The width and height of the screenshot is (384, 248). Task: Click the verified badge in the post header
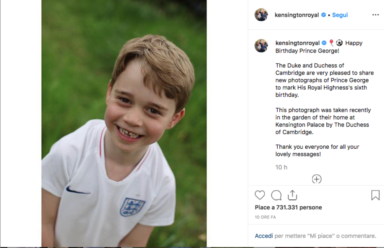point(324,15)
